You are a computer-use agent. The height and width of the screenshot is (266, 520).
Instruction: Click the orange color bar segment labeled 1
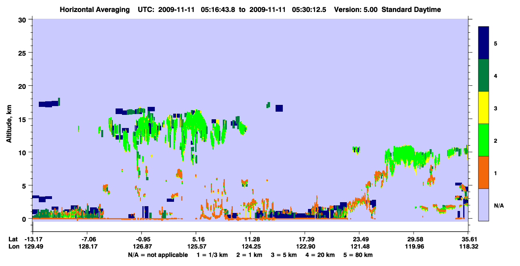pyautogui.click(x=484, y=172)
